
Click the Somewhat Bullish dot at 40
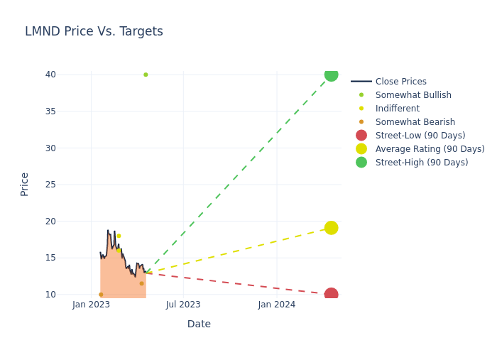coord(146,75)
